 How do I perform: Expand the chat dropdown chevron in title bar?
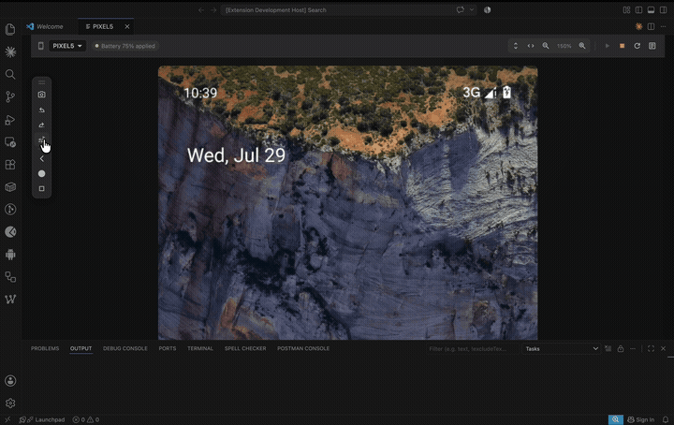pyautogui.click(x=472, y=10)
